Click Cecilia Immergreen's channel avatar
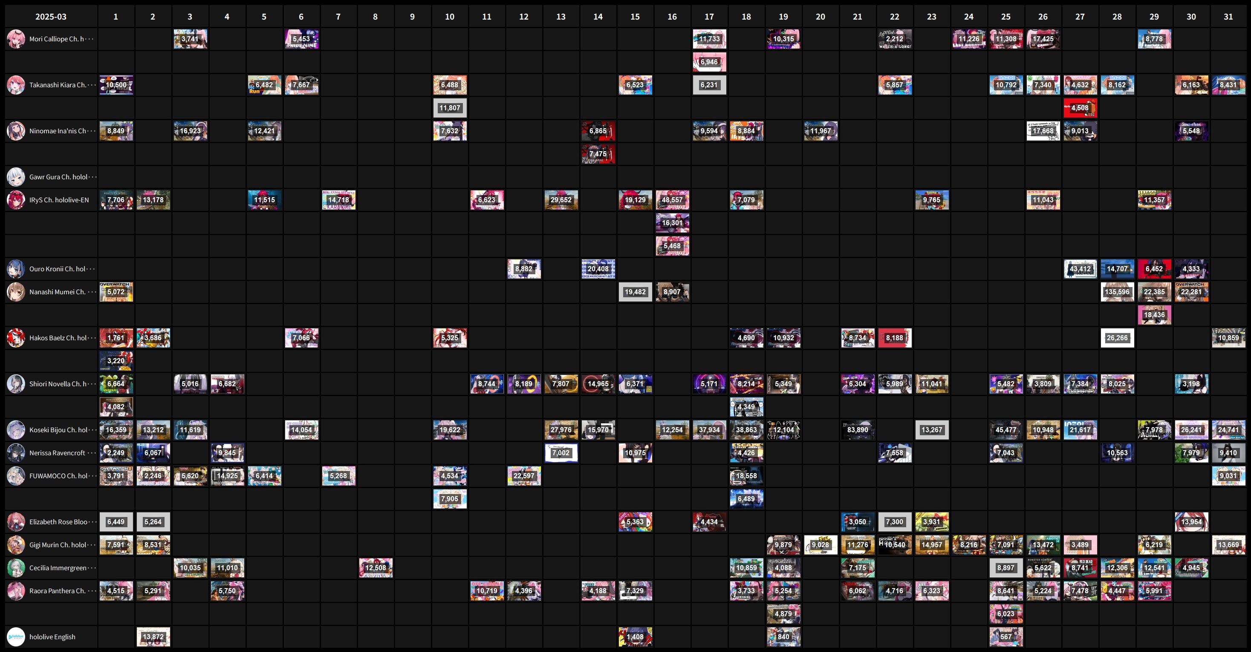This screenshot has height=652, width=1251. click(x=15, y=568)
